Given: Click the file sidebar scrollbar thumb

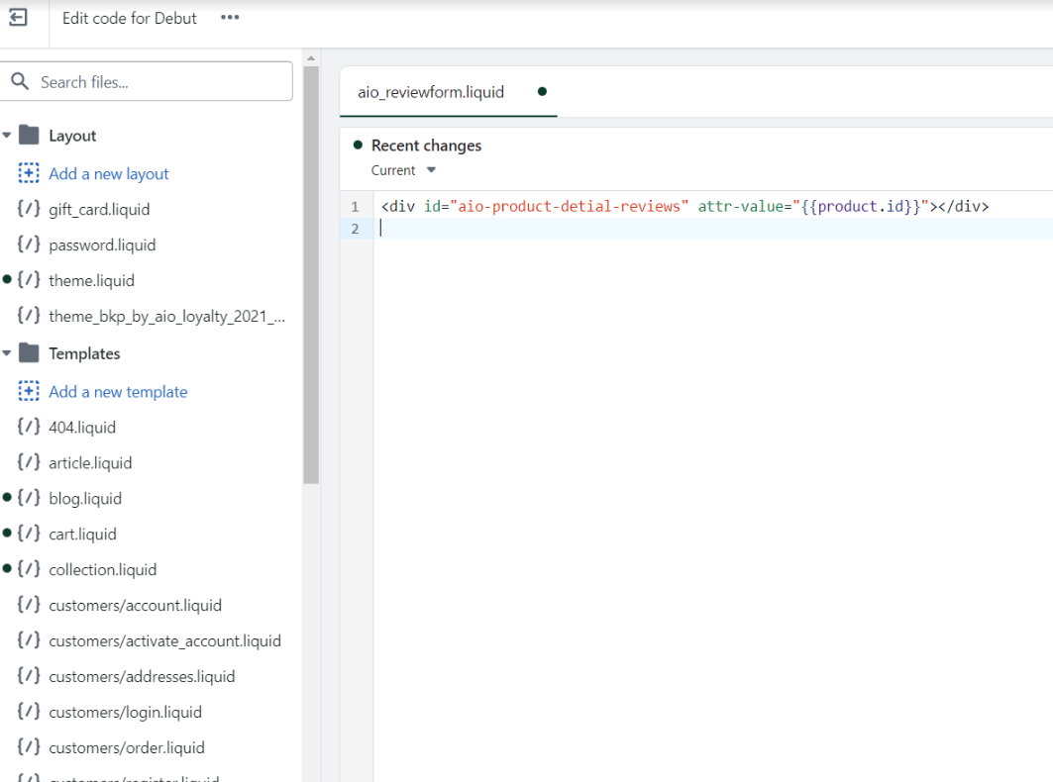Looking at the screenshot, I should click(311, 275).
